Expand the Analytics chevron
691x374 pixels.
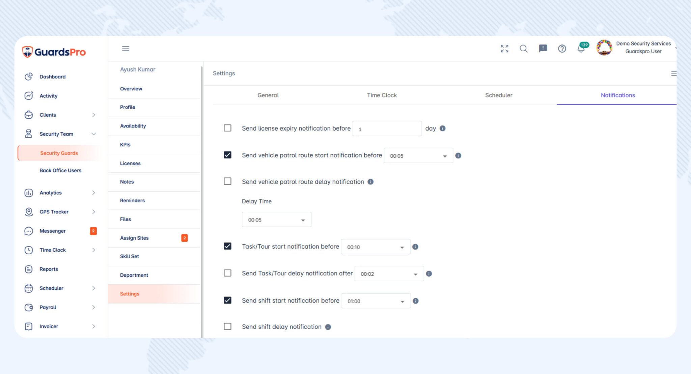[93, 193]
